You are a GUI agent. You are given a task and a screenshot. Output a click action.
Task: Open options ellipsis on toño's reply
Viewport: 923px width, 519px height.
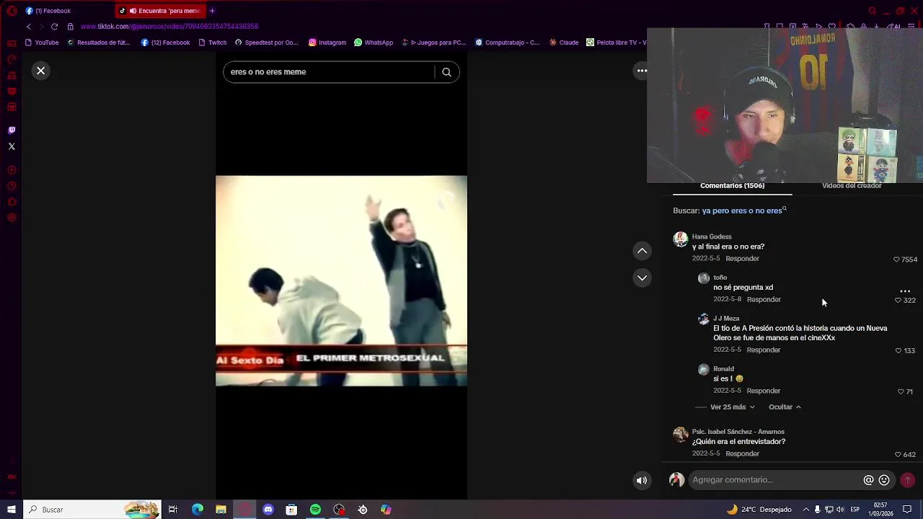pos(905,291)
